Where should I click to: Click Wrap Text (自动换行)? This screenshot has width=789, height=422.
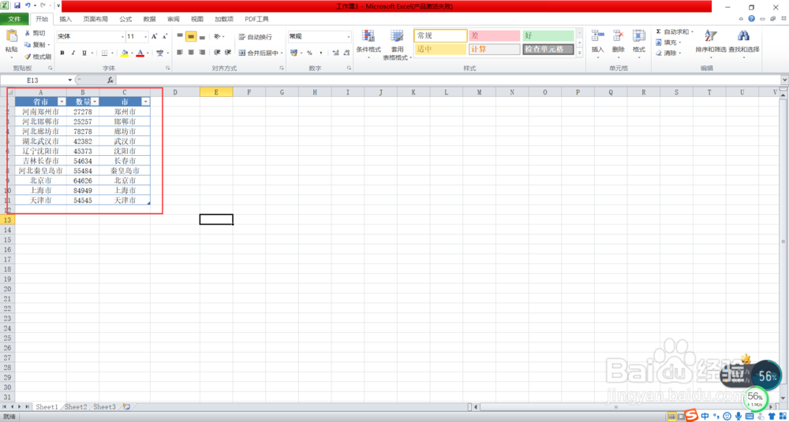255,37
